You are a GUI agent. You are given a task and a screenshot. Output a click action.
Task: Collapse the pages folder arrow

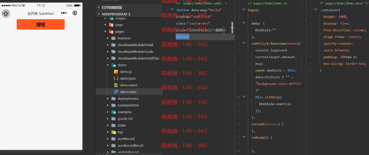(105, 32)
